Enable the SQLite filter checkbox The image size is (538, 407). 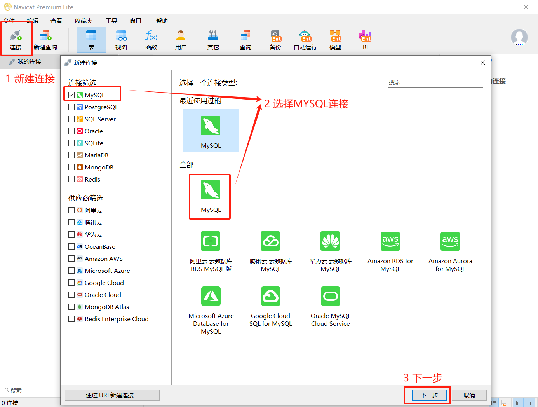point(71,143)
